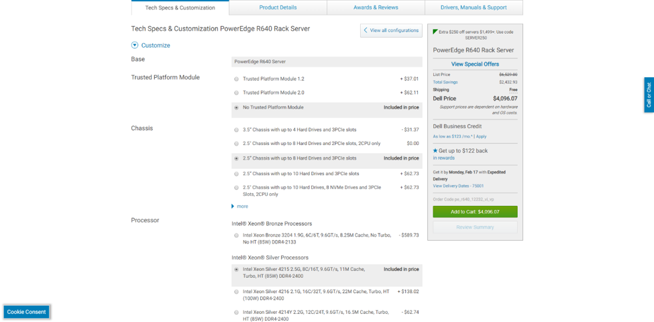Screen dimensions: 654x322
Task: Click the green flag icon by Extra $250 off
Action: 435,32
